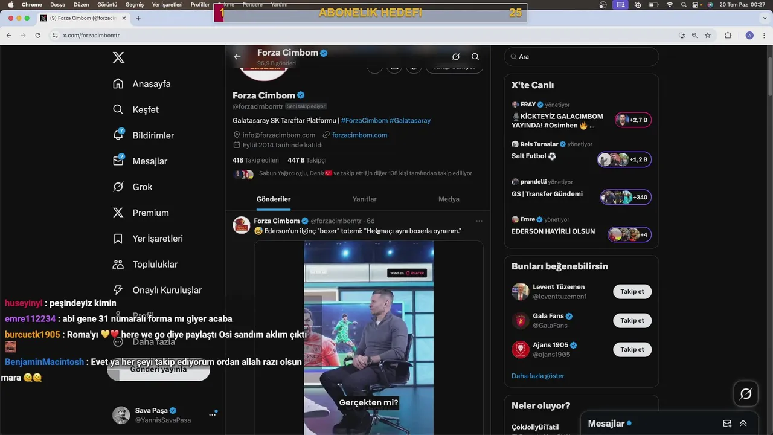Image resolution: width=773 pixels, height=435 pixels.
Task: Open Keşfet search page
Action: tap(136, 109)
